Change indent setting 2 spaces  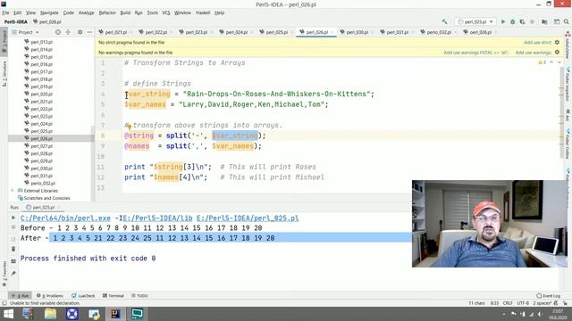pos(543,303)
